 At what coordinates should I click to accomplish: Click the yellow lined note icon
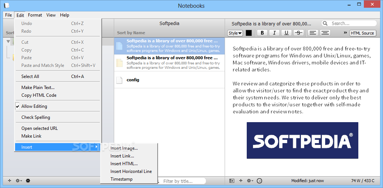click(119, 63)
